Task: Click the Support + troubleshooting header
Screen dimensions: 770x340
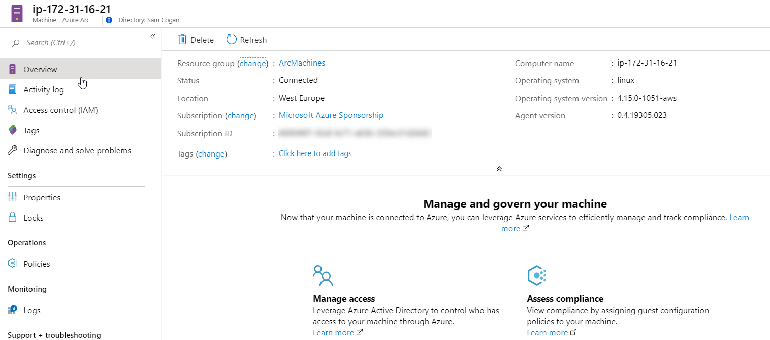Action: (54, 335)
